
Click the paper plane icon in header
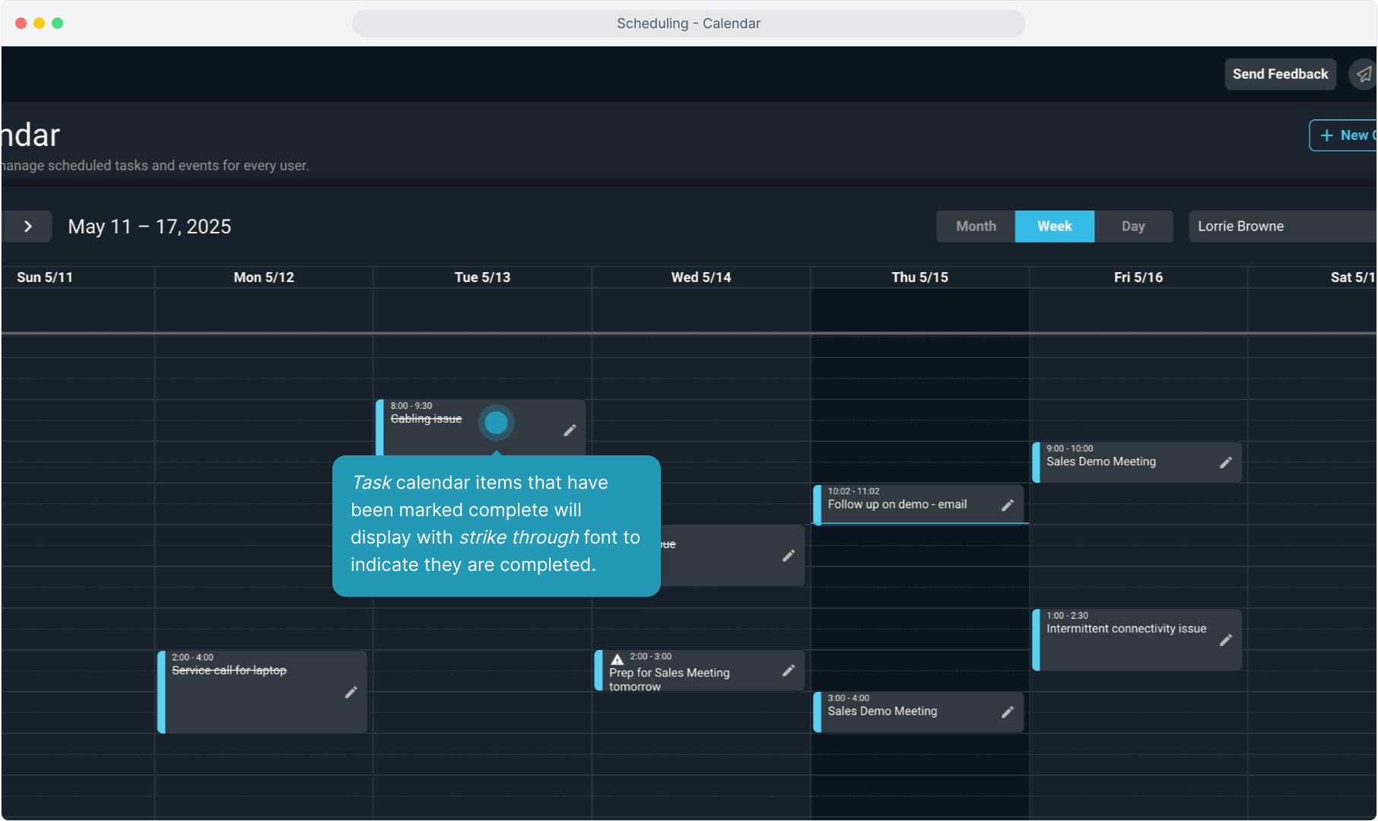point(1364,74)
